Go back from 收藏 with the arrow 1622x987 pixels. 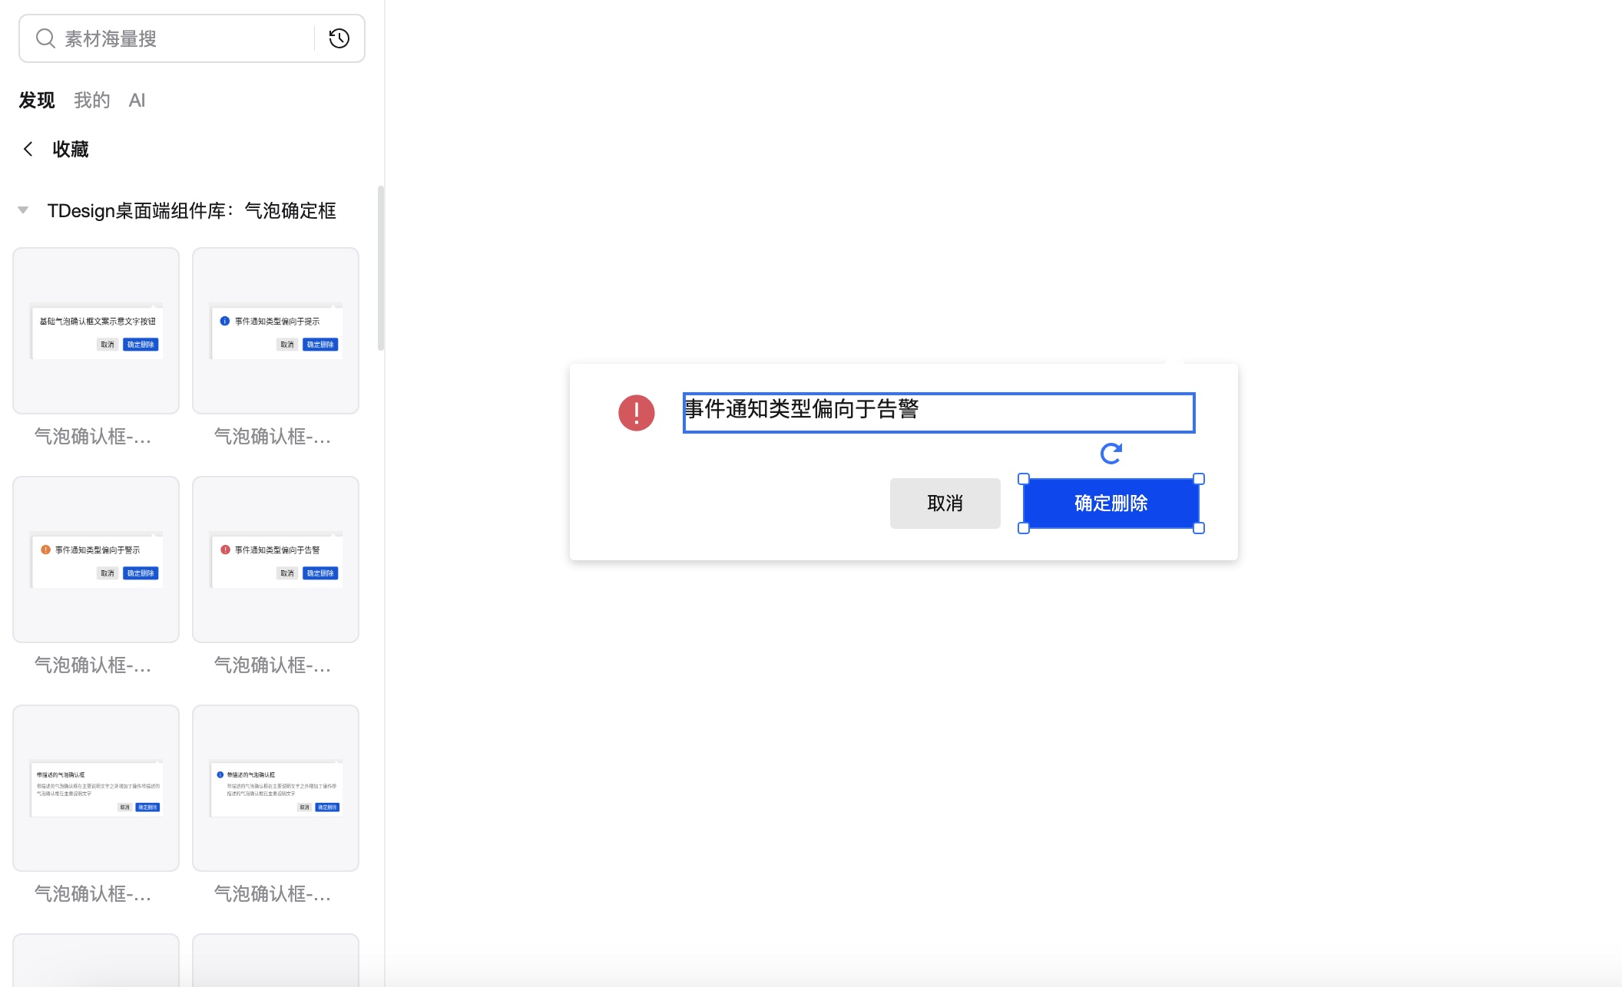coord(28,149)
